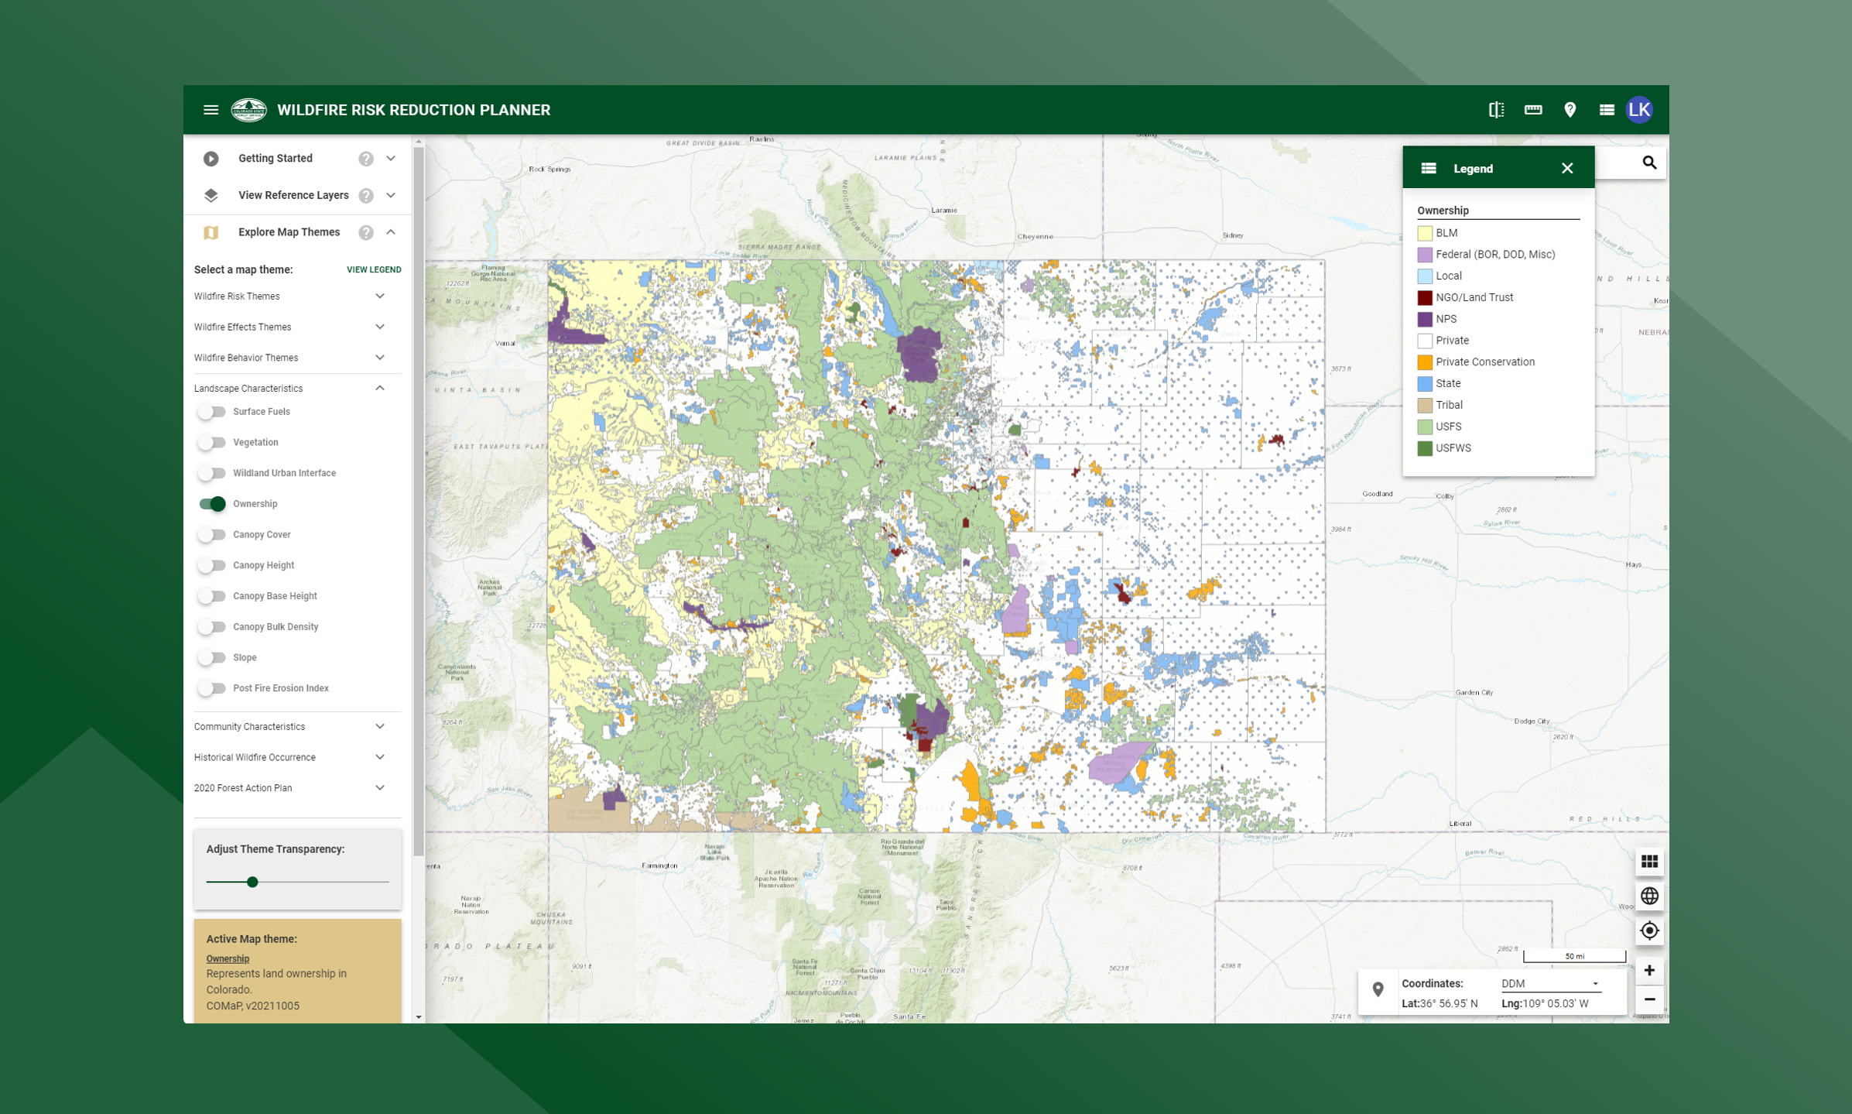Click the Explore Map Themes label
This screenshot has width=1852, height=1114.
pos(289,232)
